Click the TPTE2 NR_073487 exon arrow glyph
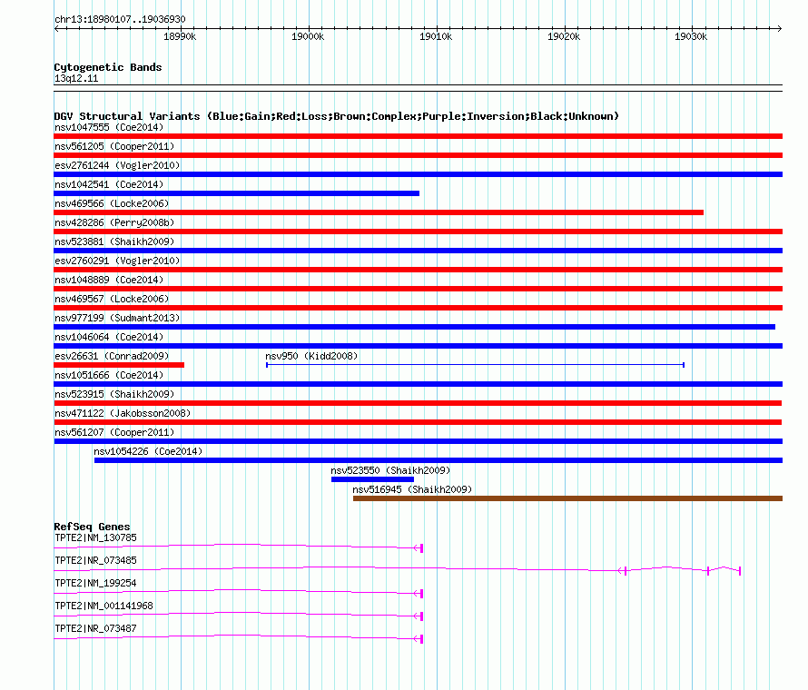Image resolution: width=808 pixels, height=690 pixels. [419, 639]
